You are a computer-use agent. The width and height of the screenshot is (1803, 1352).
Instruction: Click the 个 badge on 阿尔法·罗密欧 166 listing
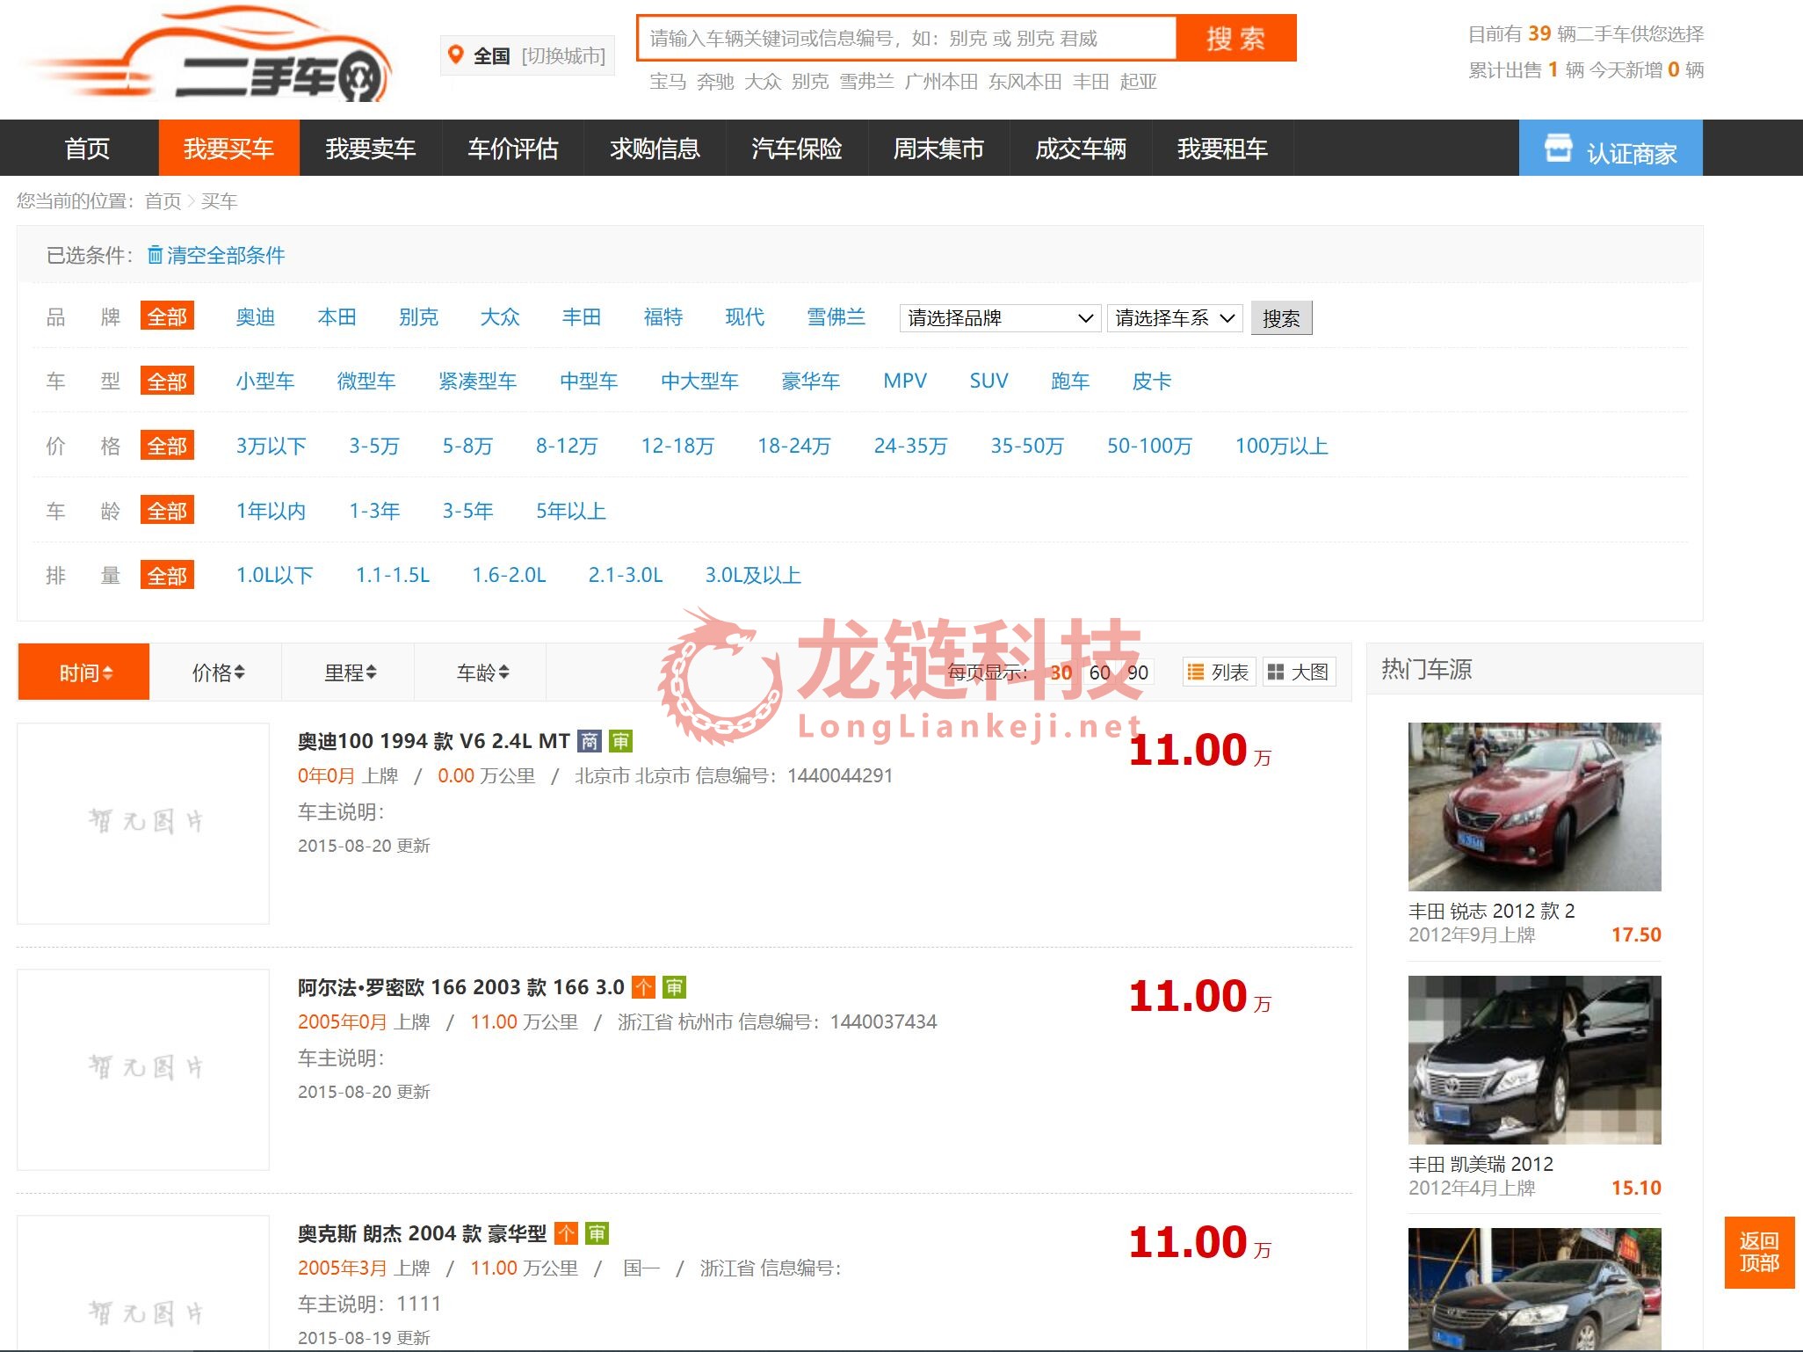pyautogui.click(x=643, y=987)
